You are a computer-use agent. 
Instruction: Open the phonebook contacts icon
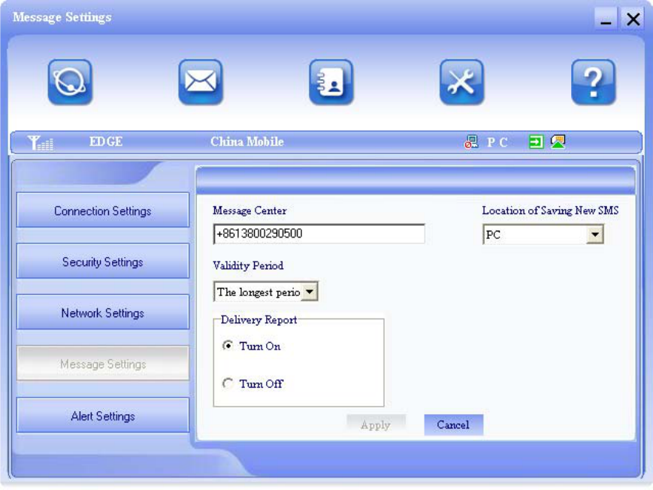click(331, 82)
